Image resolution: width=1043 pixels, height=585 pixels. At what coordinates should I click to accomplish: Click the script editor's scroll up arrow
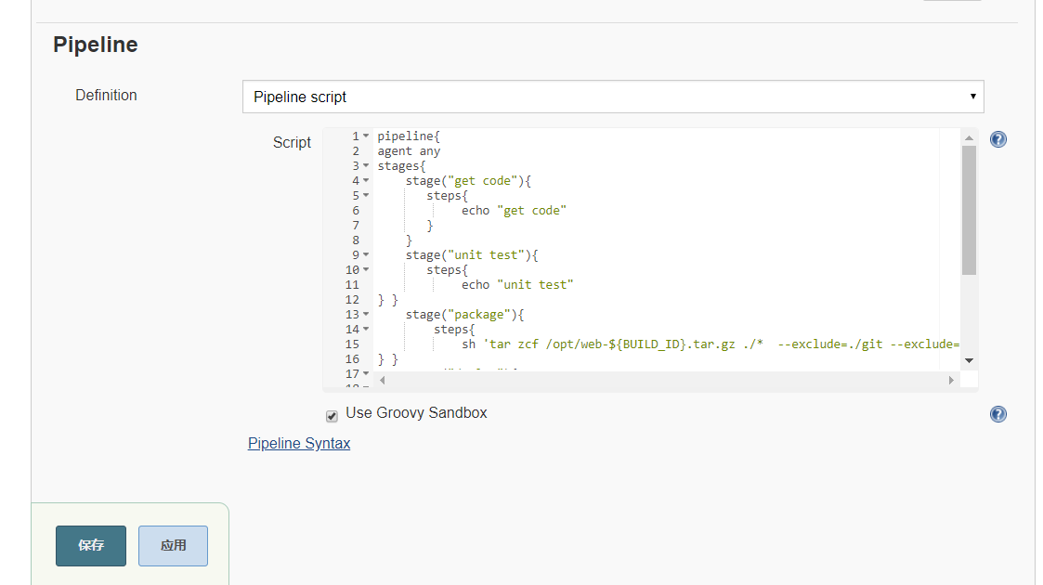pos(969,137)
